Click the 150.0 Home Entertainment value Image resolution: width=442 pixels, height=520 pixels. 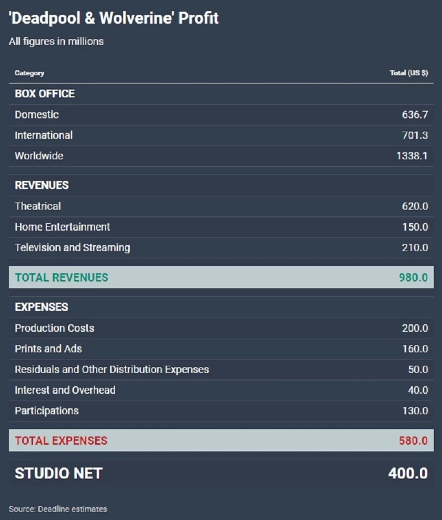[x=415, y=227]
